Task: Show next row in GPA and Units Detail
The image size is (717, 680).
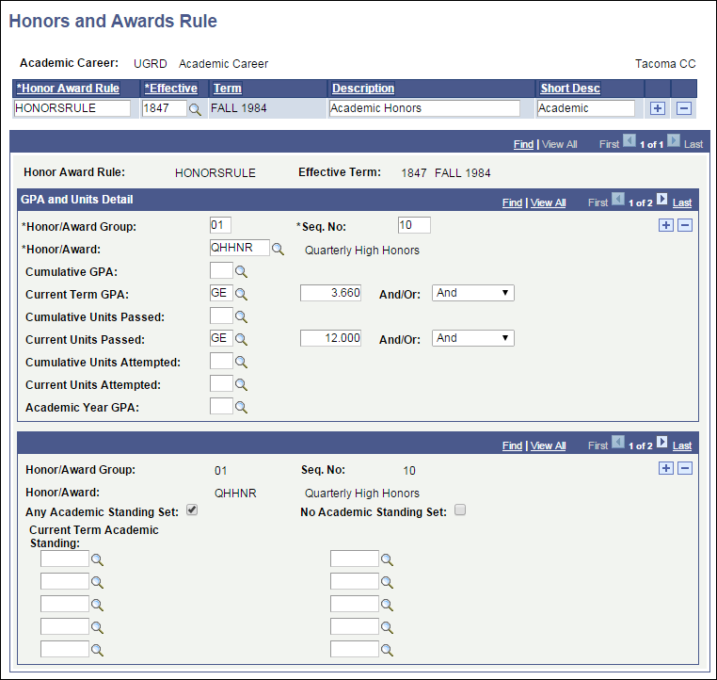Action: click(661, 199)
